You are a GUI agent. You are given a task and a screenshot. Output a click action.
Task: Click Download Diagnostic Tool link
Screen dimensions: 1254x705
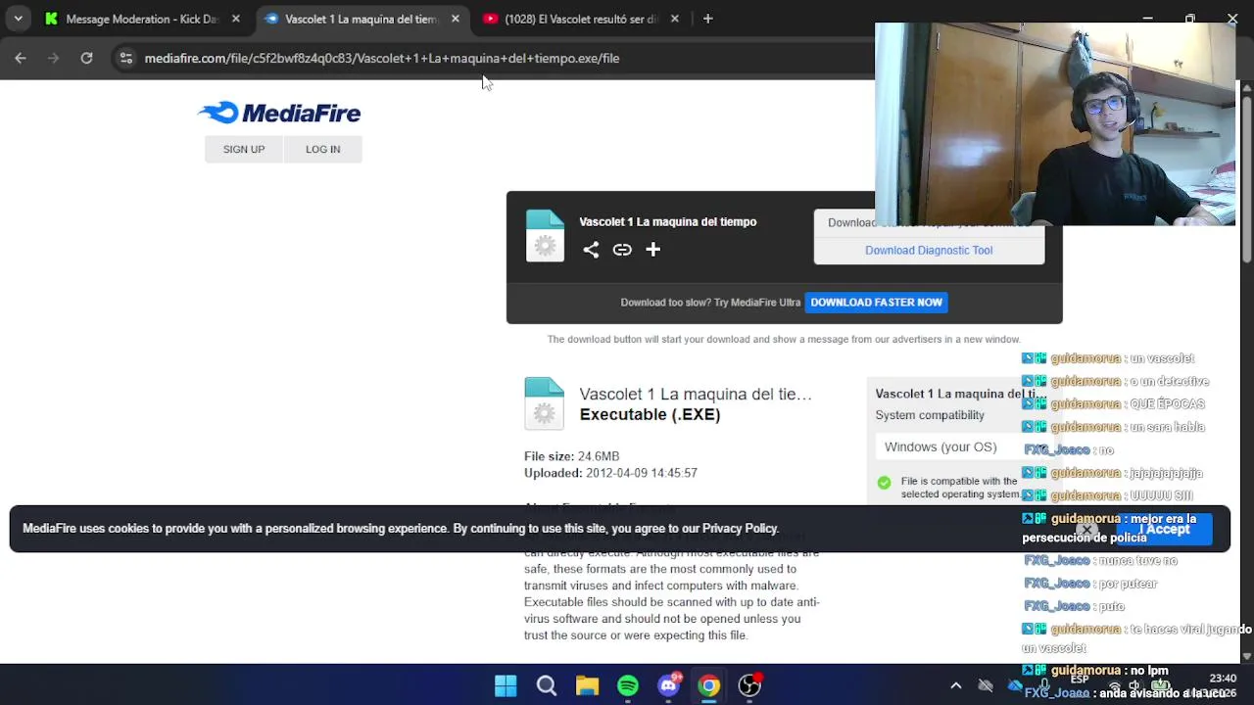coord(929,250)
